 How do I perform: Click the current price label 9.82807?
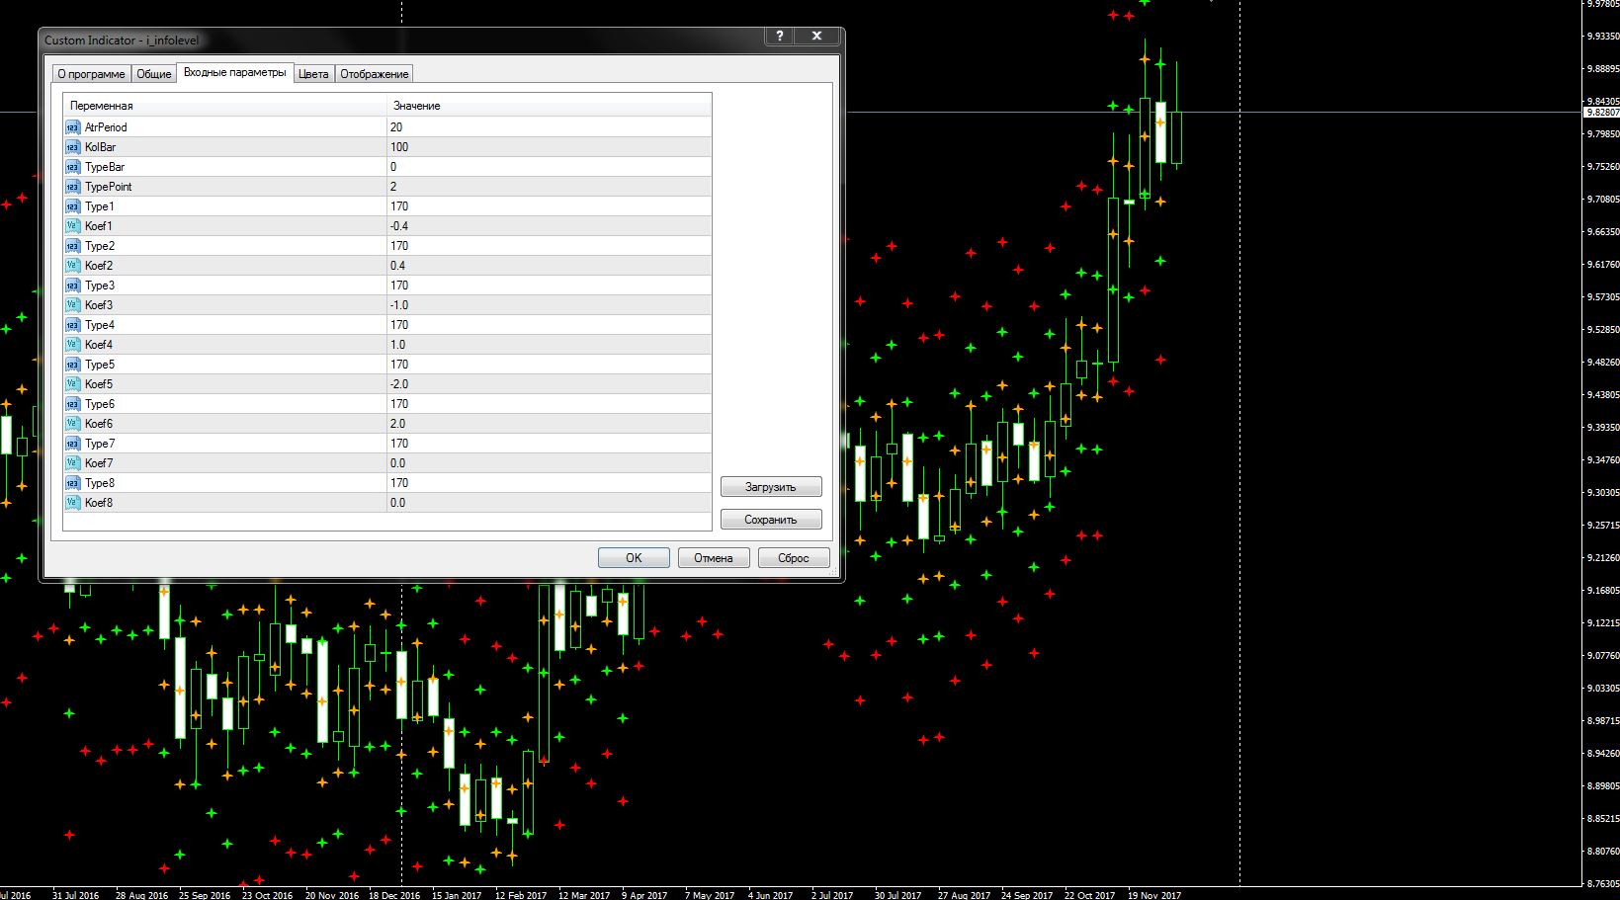(1602, 113)
